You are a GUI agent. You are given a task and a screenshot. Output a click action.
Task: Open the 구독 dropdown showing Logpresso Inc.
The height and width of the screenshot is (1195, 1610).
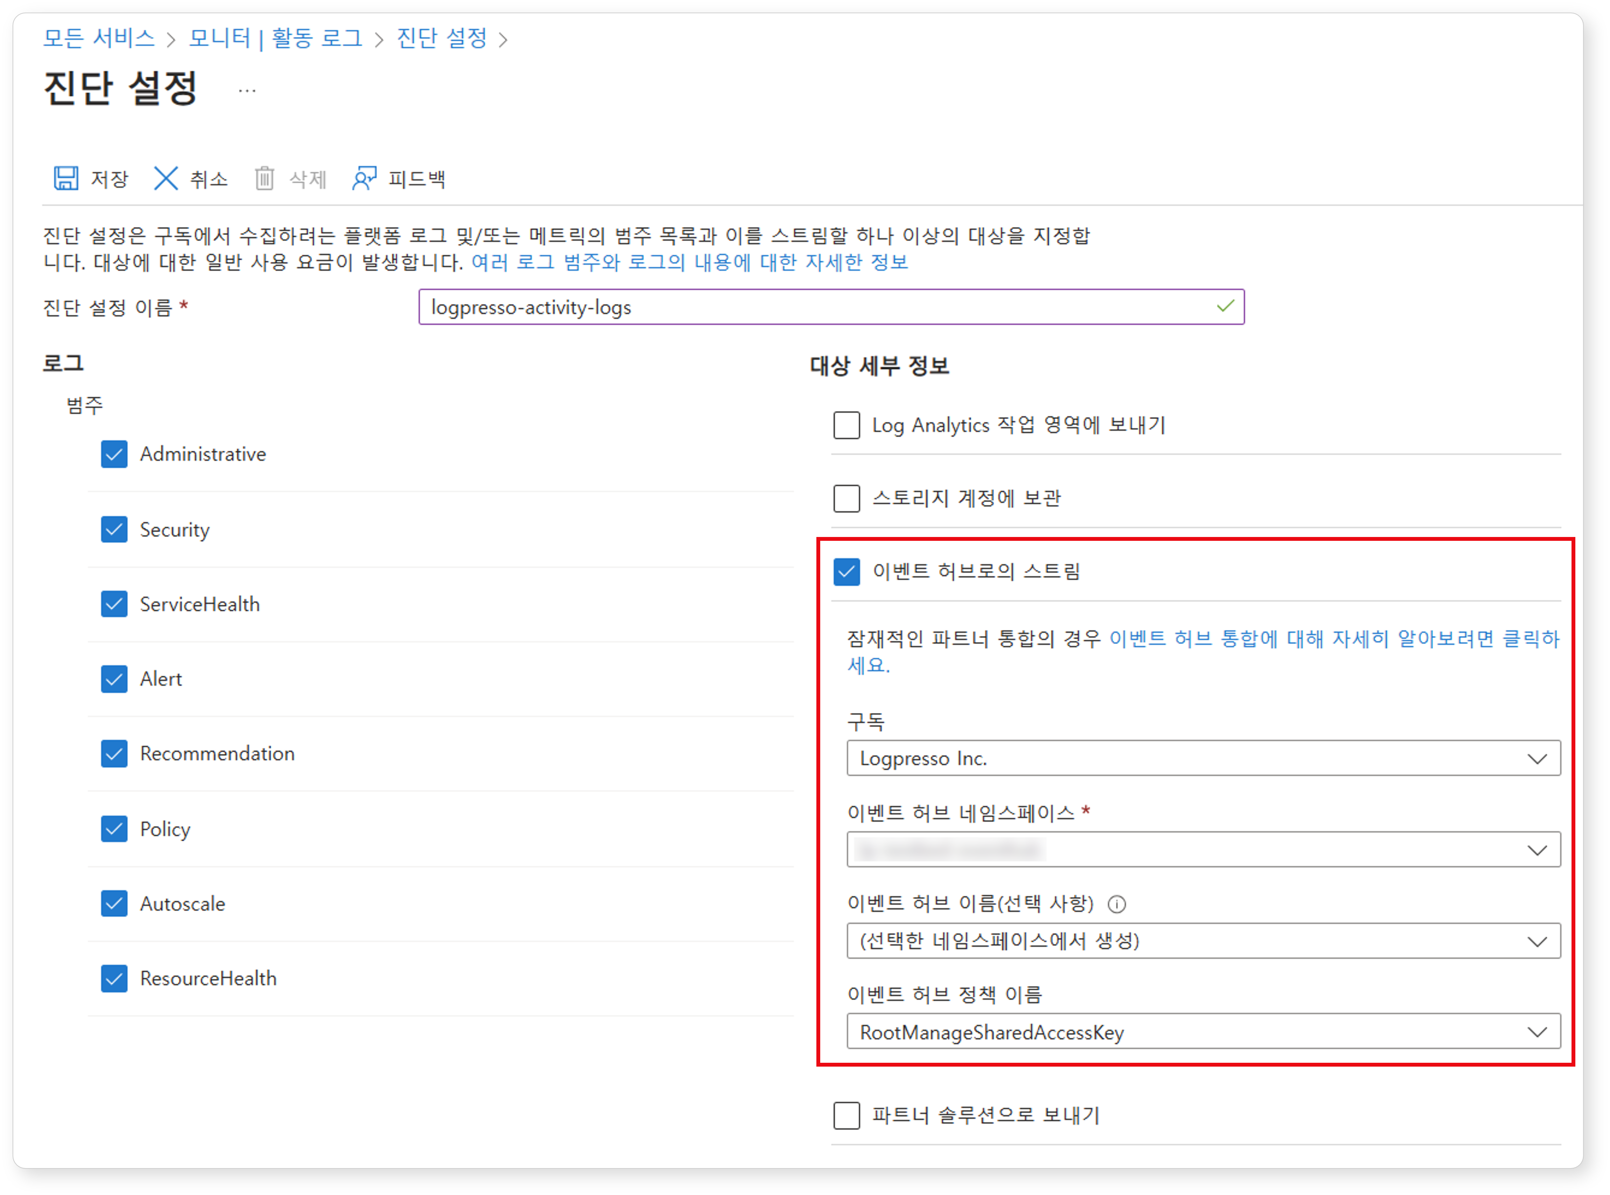(x=1203, y=758)
